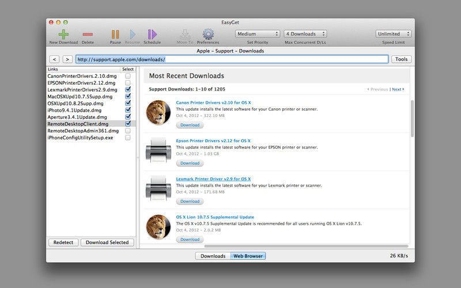Open the Schedule toolbar icon
Screen dimensions: 461x288
tap(152, 35)
